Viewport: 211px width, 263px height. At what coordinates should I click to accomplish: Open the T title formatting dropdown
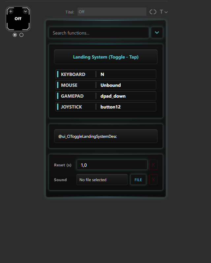(x=164, y=12)
